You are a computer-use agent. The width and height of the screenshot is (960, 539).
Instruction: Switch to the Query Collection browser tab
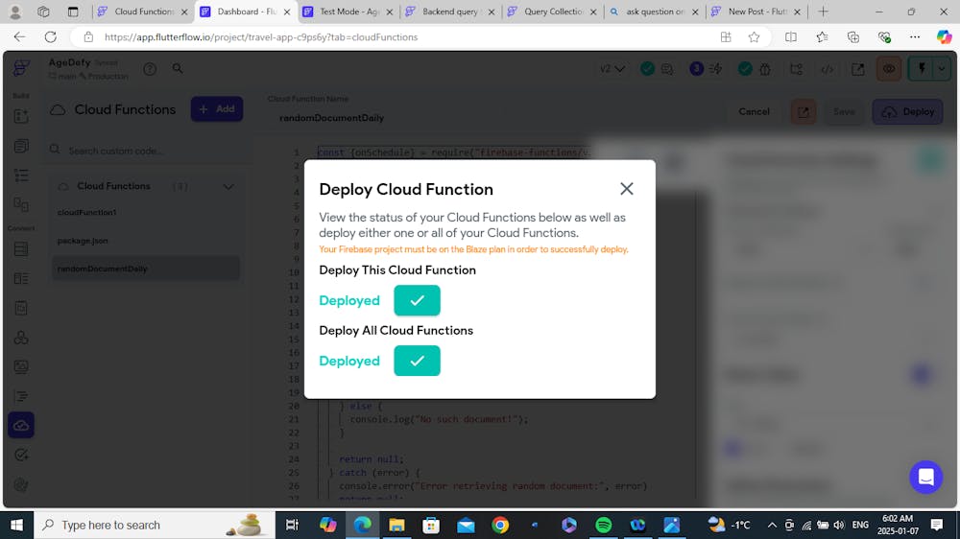click(552, 12)
